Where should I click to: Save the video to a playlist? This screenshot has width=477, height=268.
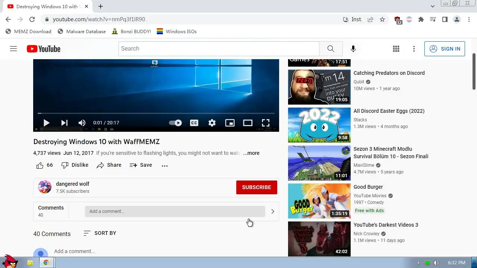point(141,165)
